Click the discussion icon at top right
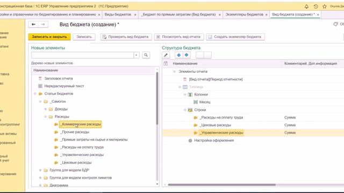Screen dimensions: 344x193 335,24
